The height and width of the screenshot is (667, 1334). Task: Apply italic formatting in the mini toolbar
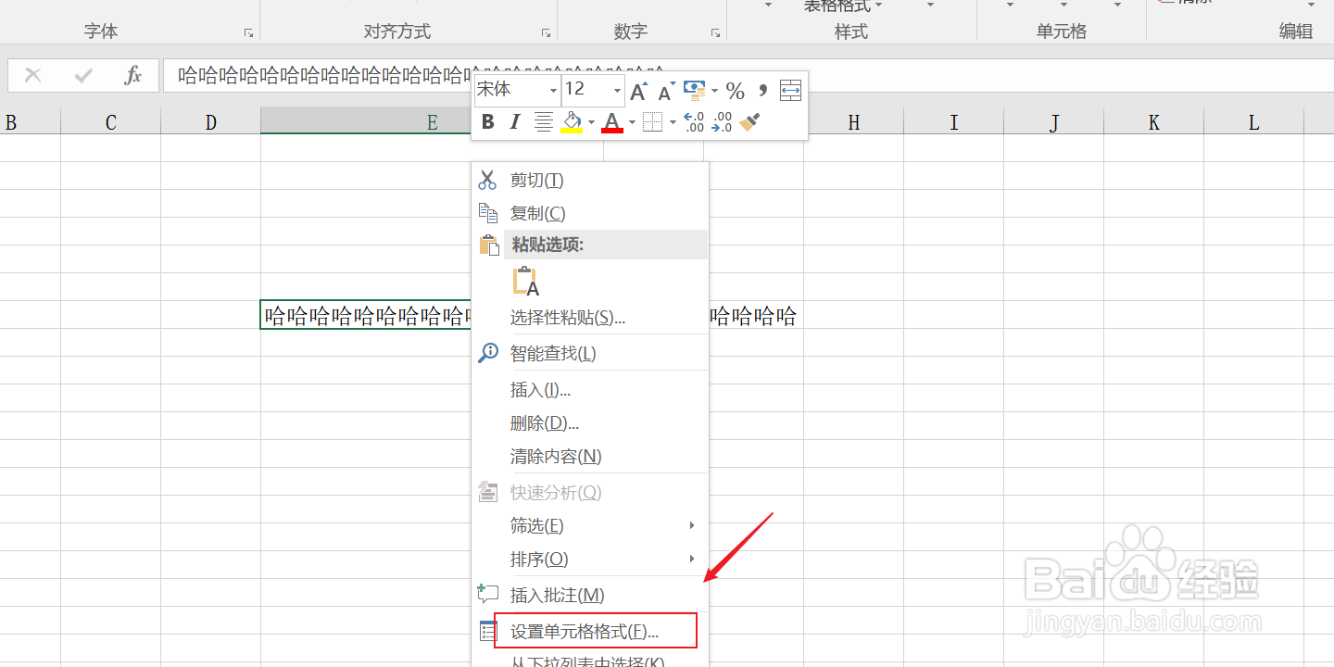tap(515, 121)
